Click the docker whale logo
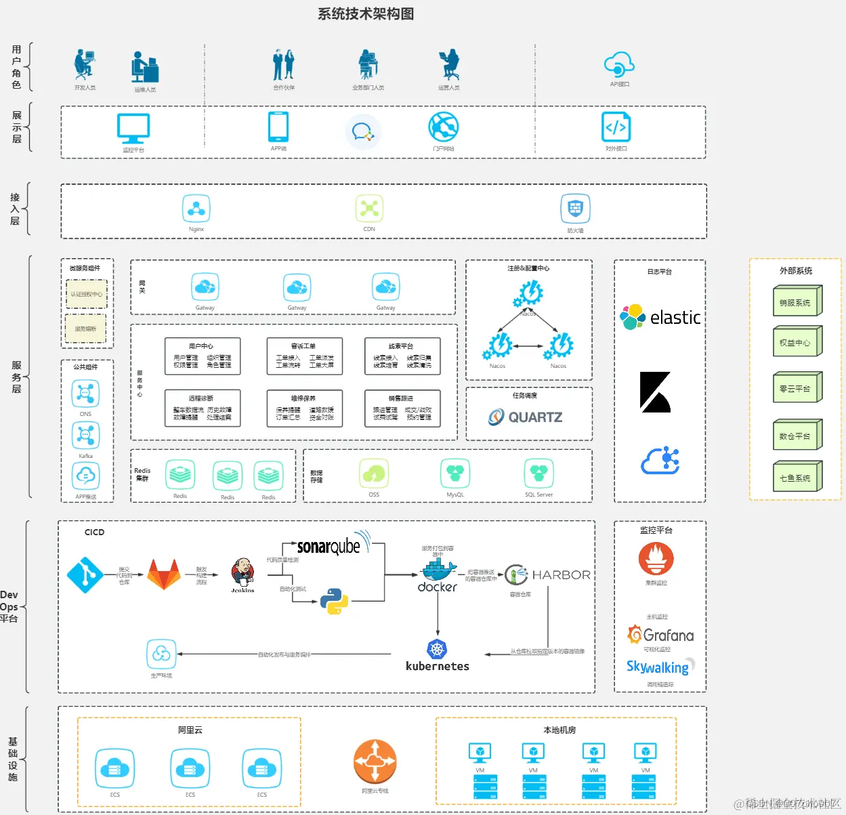 point(438,577)
